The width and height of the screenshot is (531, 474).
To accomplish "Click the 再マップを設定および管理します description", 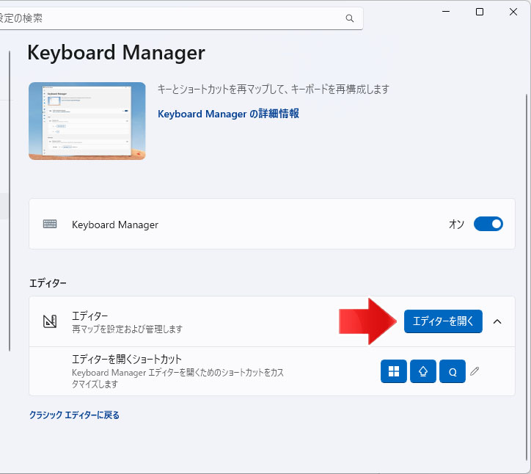I will [127, 329].
